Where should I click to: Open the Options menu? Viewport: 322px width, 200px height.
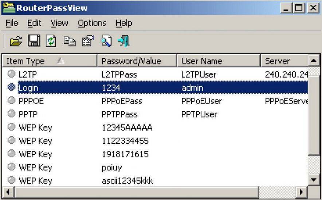92,23
